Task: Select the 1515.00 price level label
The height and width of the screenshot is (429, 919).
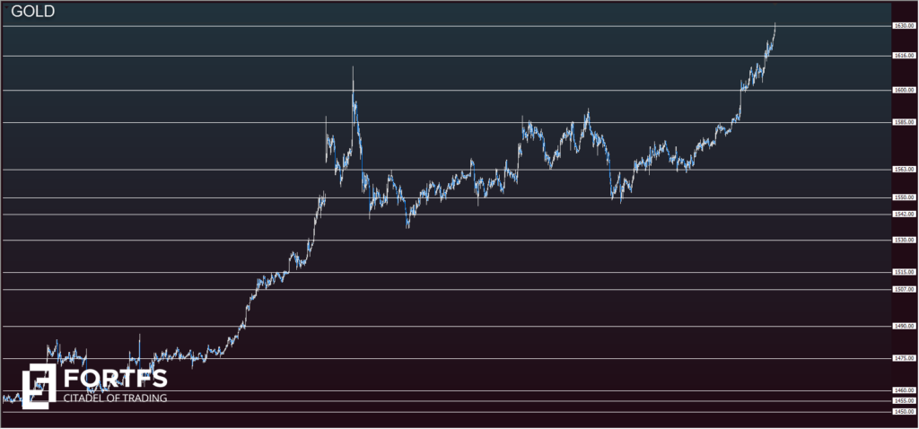Action: pyautogui.click(x=903, y=272)
